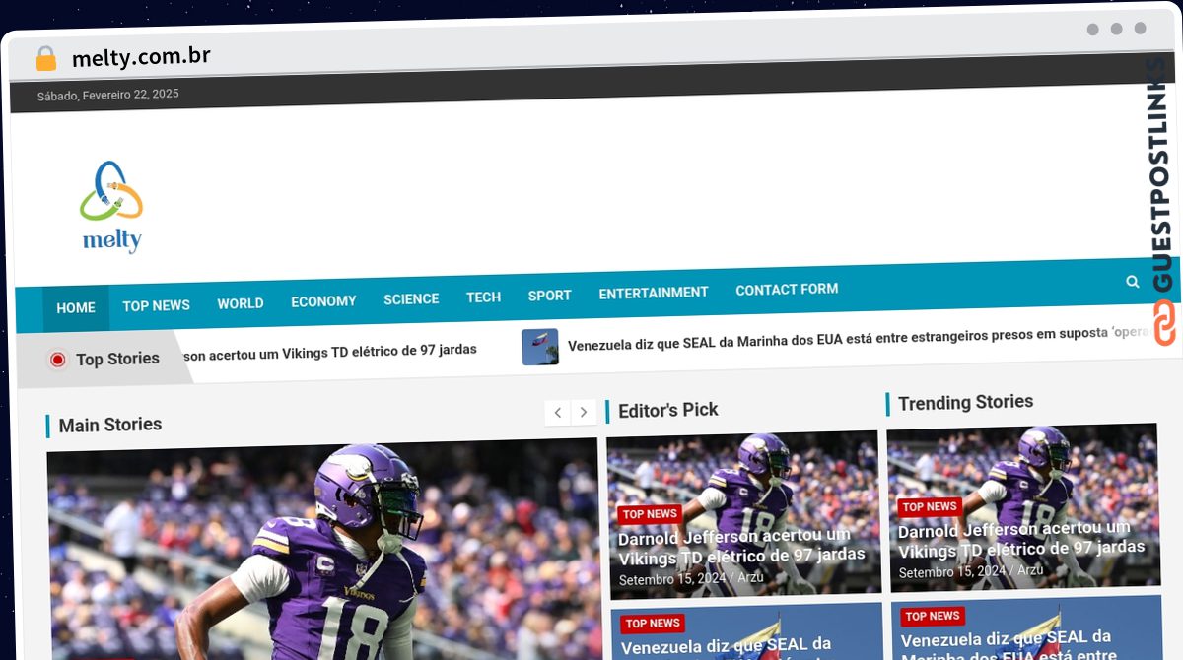Click the padlock icon beside melty.com.br
Image resolution: width=1183 pixels, height=660 pixels.
pyautogui.click(x=45, y=58)
